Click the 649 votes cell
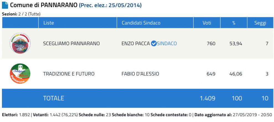 pyautogui.click(x=211, y=74)
